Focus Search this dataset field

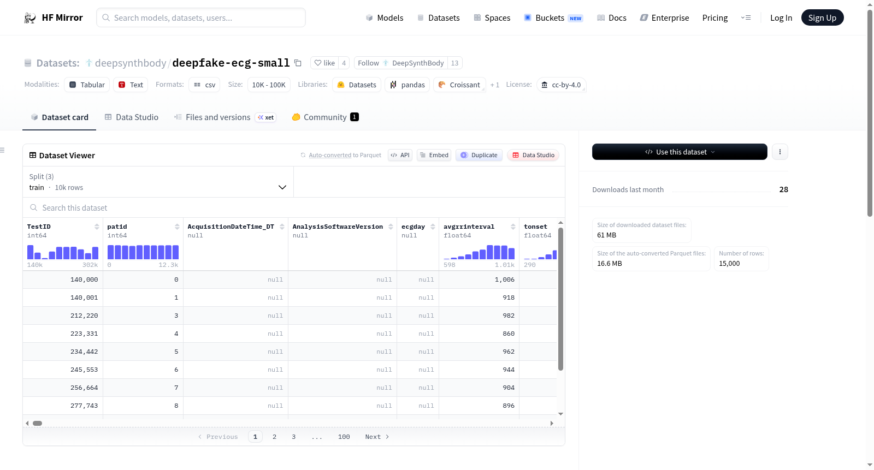tap(294, 208)
